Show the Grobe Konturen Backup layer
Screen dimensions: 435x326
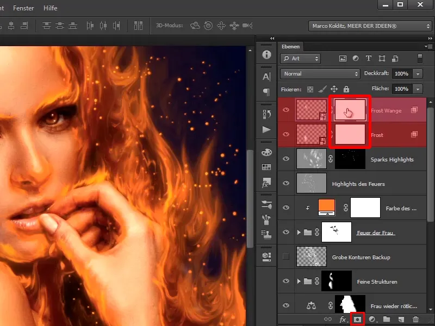point(287,256)
